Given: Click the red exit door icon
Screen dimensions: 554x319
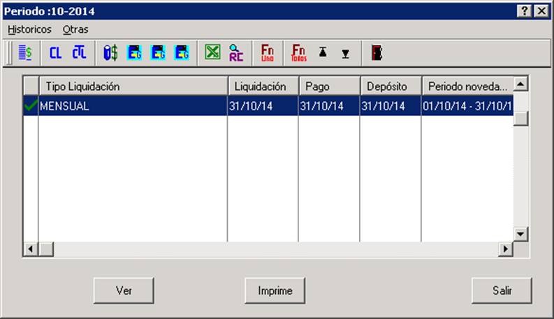Looking at the screenshot, I should pos(377,53).
